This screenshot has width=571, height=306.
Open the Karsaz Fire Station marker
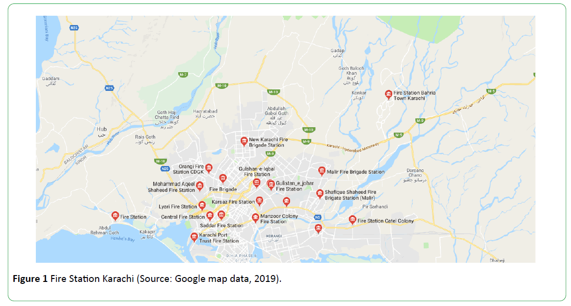click(260, 200)
